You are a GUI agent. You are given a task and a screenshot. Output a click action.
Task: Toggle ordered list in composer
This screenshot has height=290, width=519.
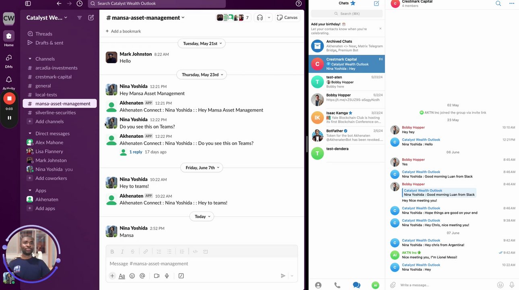point(159,252)
